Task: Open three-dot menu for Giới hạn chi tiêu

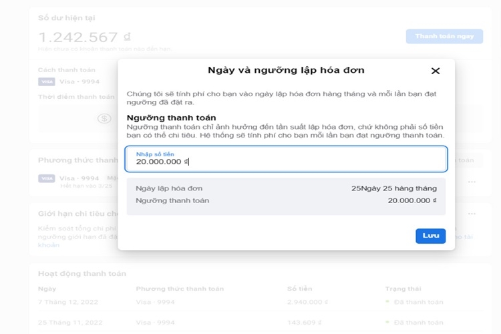Action: [472, 214]
